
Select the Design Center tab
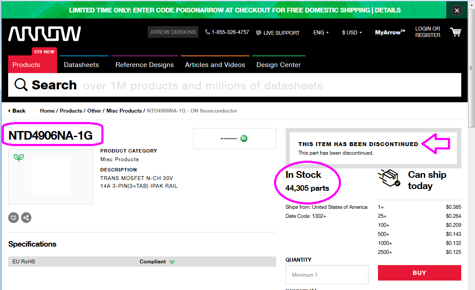278,64
